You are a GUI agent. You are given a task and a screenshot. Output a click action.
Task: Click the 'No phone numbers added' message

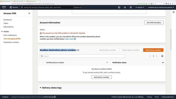(101, 69)
